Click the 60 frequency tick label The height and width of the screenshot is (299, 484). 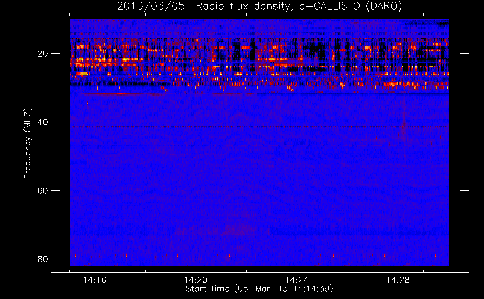pyautogui.click(x=43, y=190)
